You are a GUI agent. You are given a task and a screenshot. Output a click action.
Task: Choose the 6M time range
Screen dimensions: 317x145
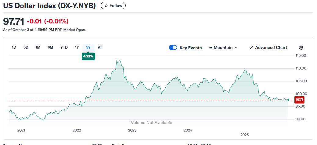tap(50, 47)
